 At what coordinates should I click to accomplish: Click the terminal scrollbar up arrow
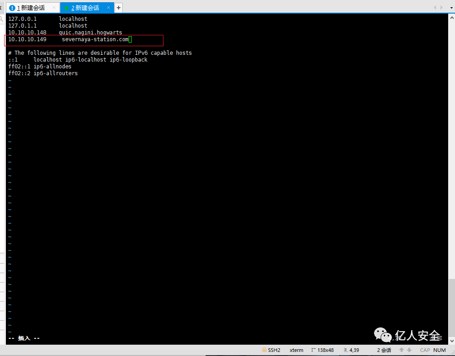(x=452, y=18)
